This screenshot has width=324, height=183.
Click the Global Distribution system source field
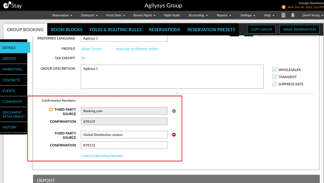coord(124,135)
